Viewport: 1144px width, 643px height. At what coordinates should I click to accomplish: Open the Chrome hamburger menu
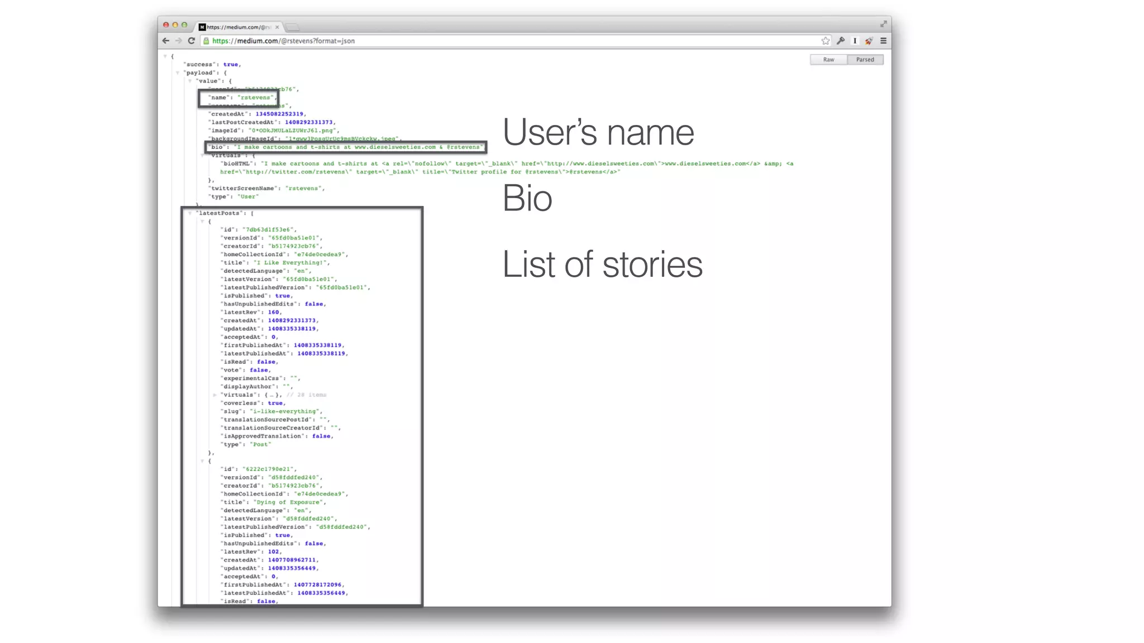coord(883,41)
